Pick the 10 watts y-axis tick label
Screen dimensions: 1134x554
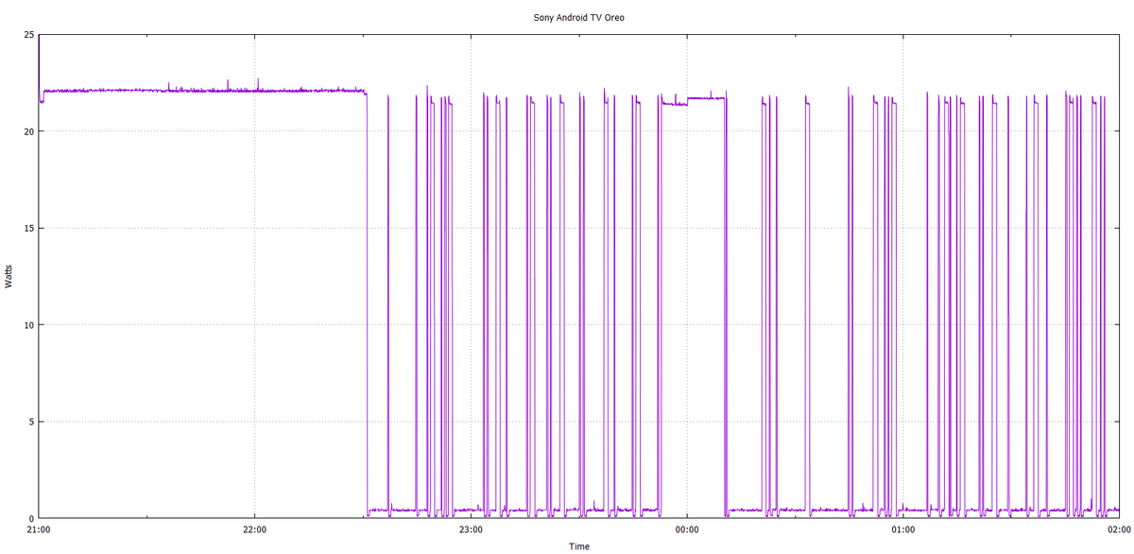click(x=28, y=325)
